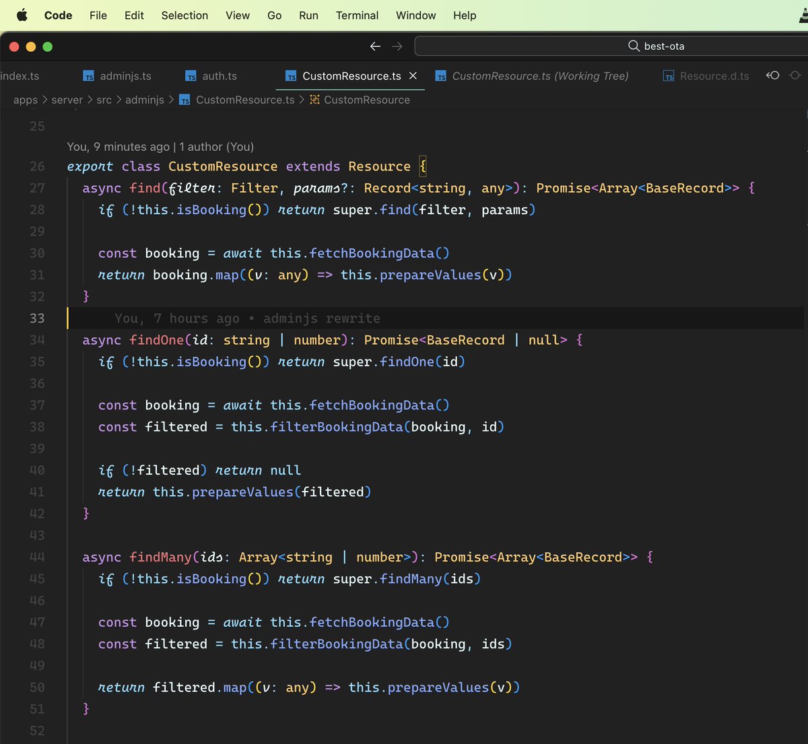Click 'super.findMany(ids)' call on line 45
Screen dimensions: 808x744
407,579
